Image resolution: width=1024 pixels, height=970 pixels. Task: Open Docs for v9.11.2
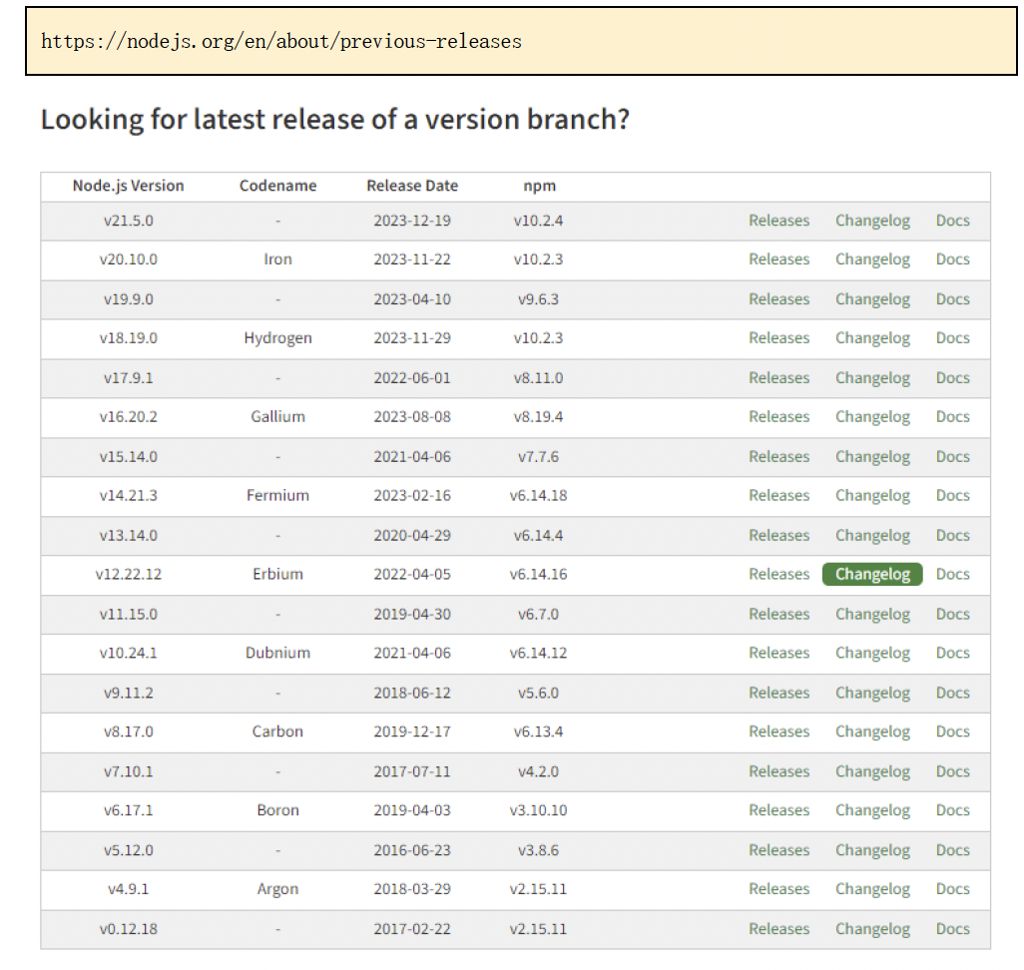[x=952, y=693]
